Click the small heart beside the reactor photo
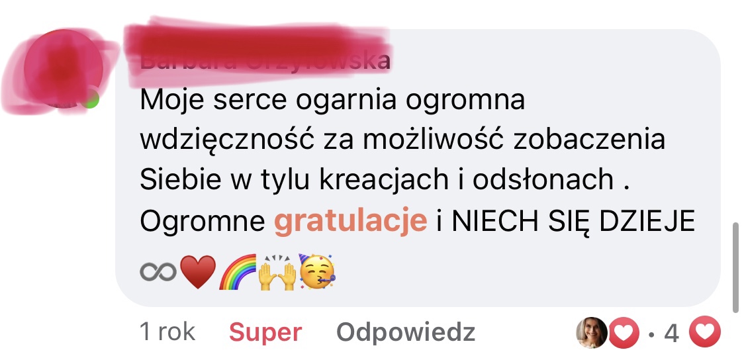The image size is (744, 358). coord(624,332)
